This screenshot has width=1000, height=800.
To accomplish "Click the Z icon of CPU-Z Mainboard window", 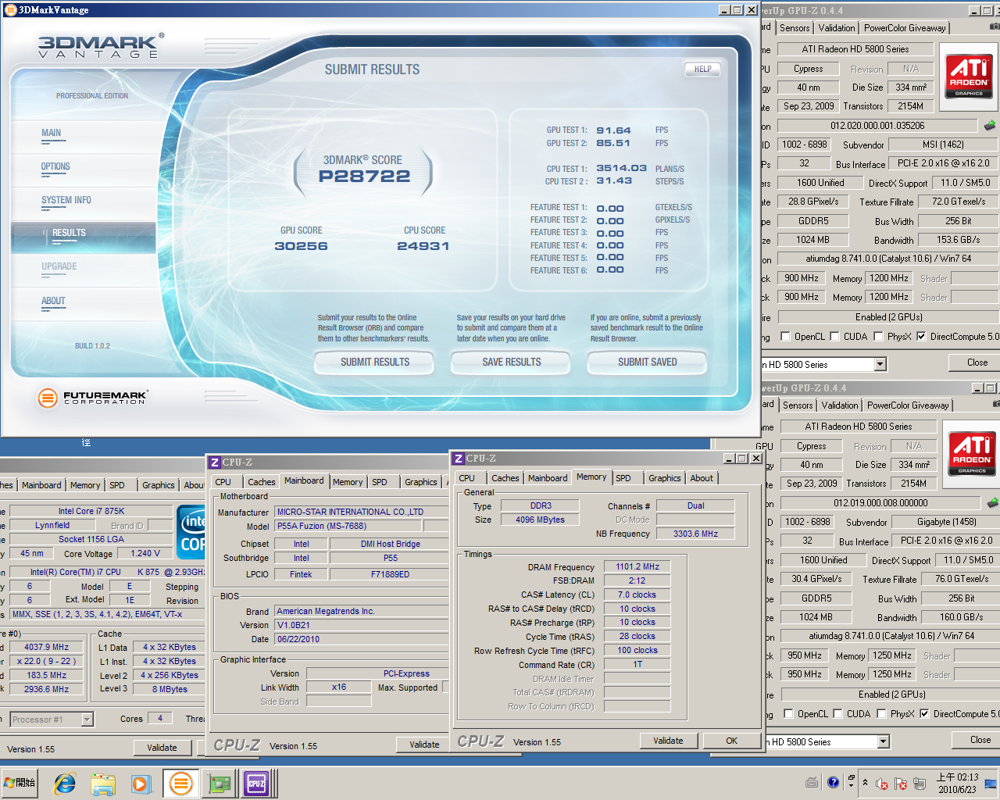I will coord(215,462).
